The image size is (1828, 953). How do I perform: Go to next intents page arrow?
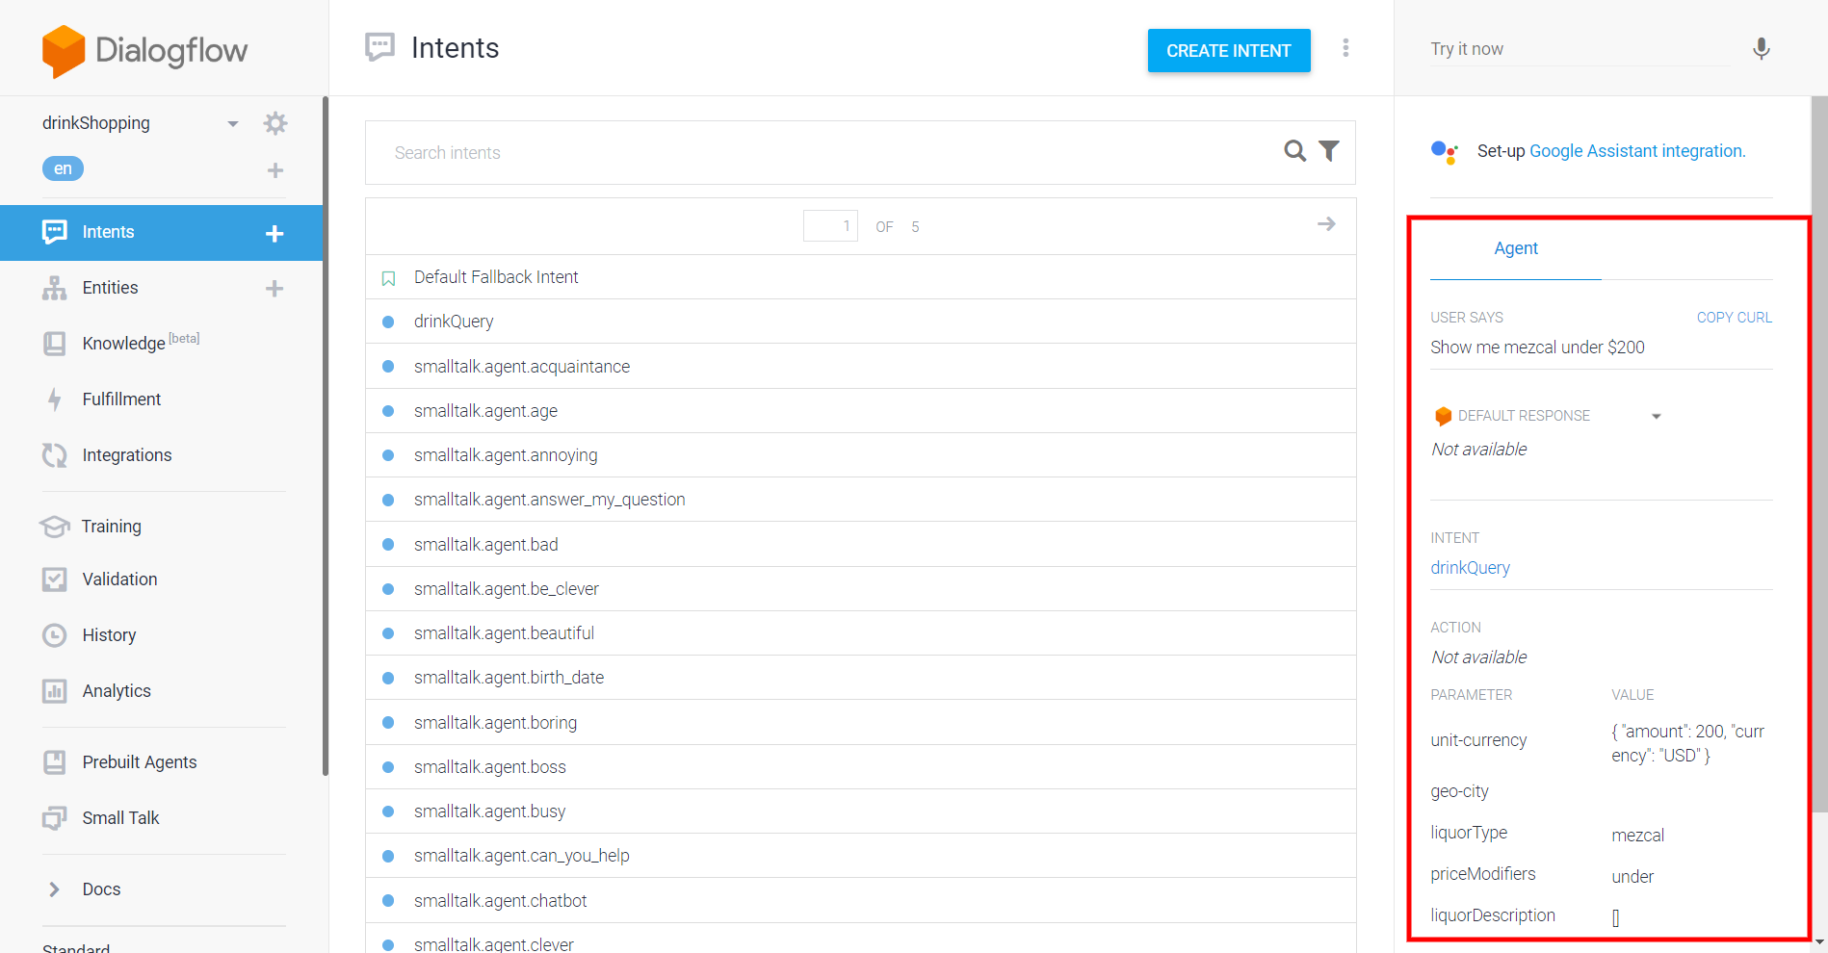[1326, 224]
